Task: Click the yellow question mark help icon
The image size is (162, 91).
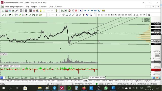Action: click(x=56, y=11)
